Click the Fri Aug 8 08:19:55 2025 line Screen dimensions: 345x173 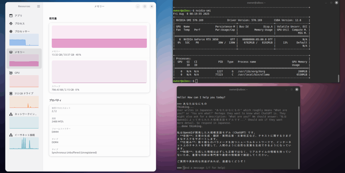coord(191,14)
